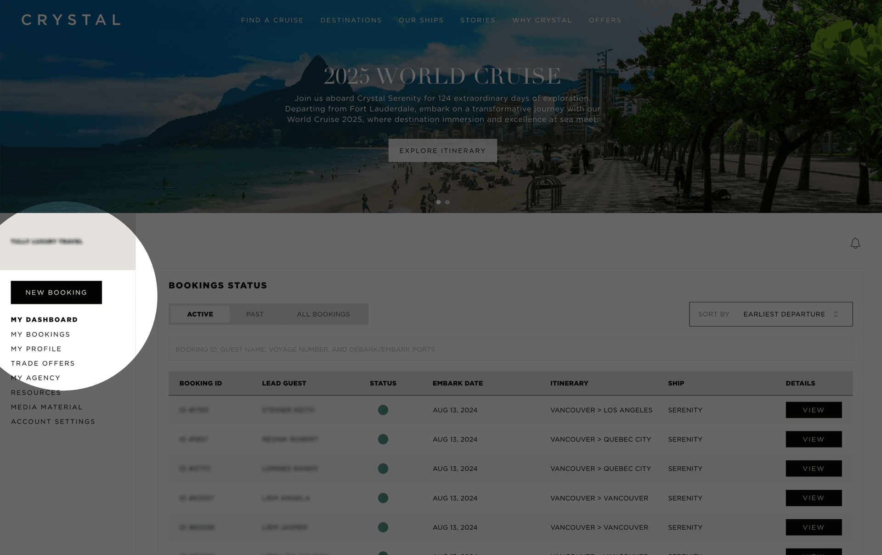This screenshot has height=555, width=882.
Task: Switch to the Active bookings tab
Action: click(x=200, y=314)
